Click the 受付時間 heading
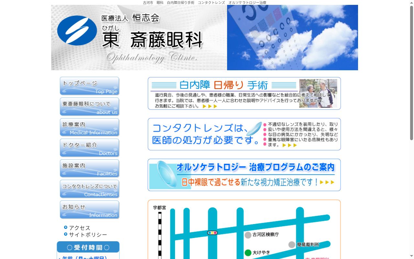 pyautogui.click(x=88, y=247)
